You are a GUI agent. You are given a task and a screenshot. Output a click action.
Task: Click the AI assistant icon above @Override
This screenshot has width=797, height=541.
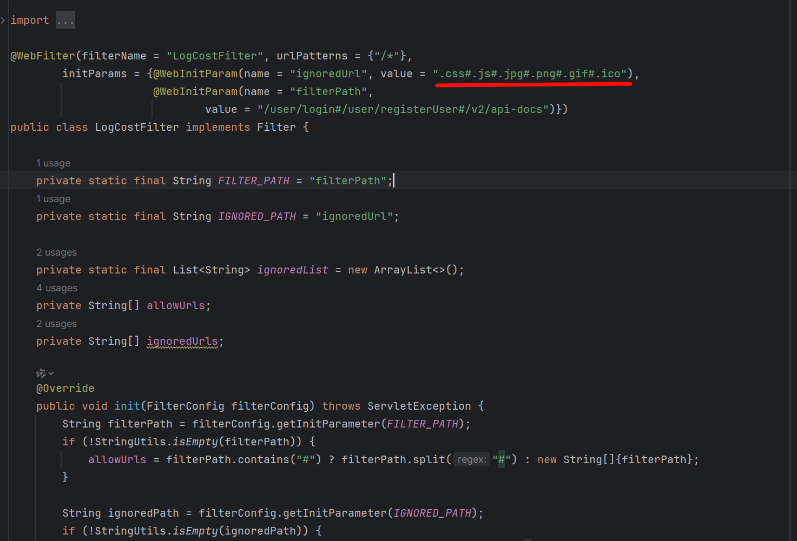coord(41,373)
